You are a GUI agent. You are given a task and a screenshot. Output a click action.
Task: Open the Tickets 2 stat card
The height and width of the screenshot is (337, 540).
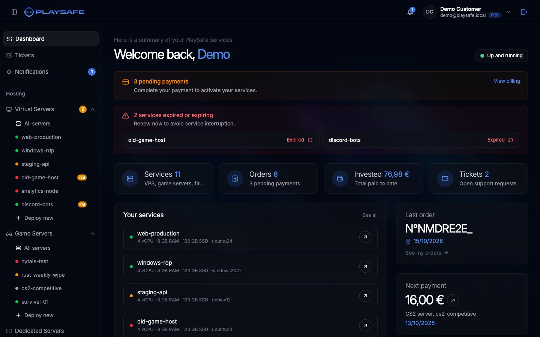coord(478,179)
